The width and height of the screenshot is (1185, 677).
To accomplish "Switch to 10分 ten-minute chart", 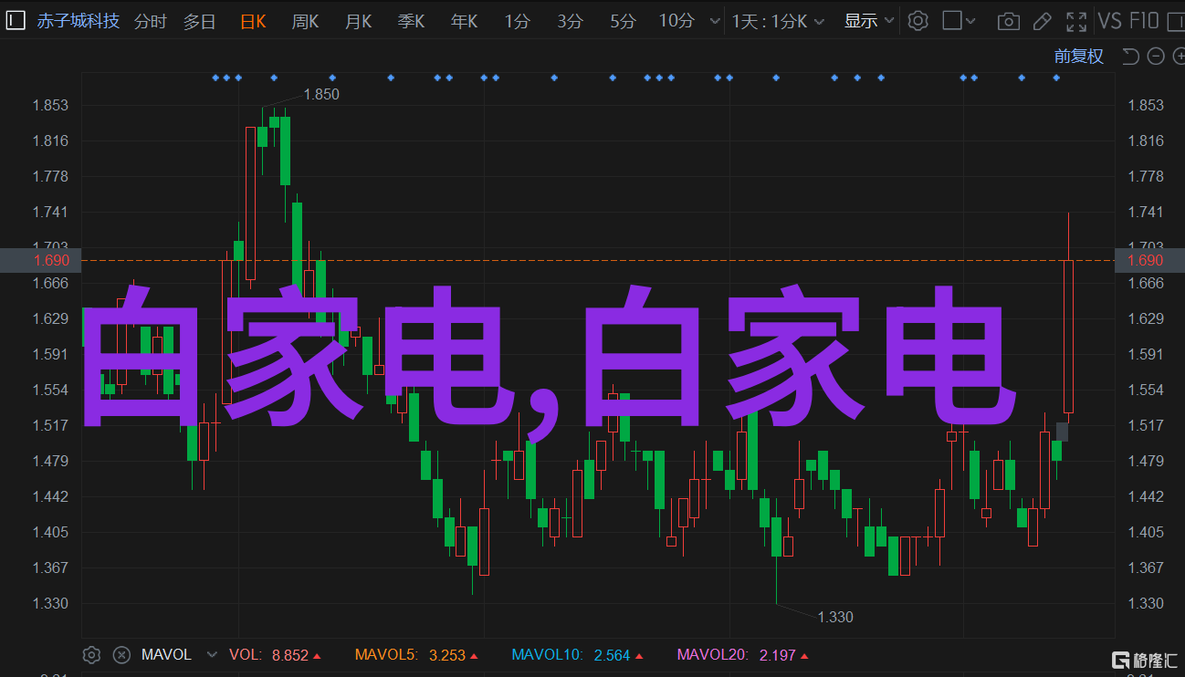I will (676, 21).
